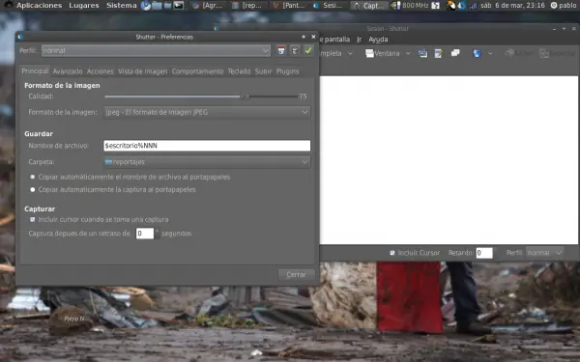Switch to the [rep... taskbar window
This screenshot has width=580, height=362.
pyautogui.click(x=247, y=6)
